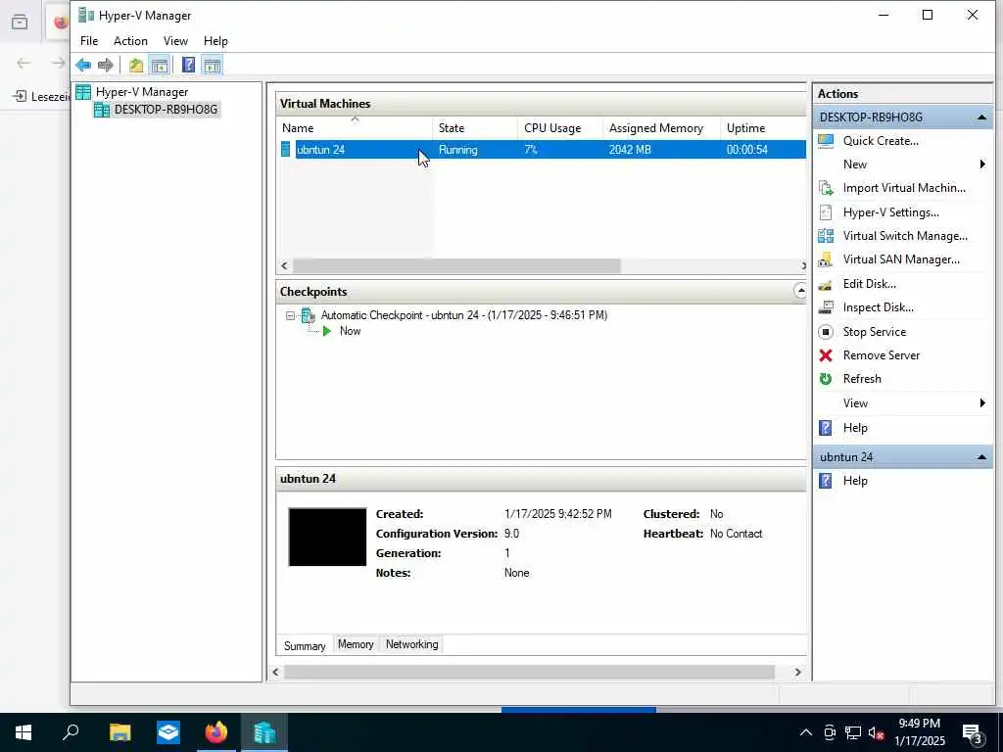Screen dimensions: 1003x752
Task: Click the Help icon under DESKTOP-RB9HO8G actions
Action: coord(826,428)
